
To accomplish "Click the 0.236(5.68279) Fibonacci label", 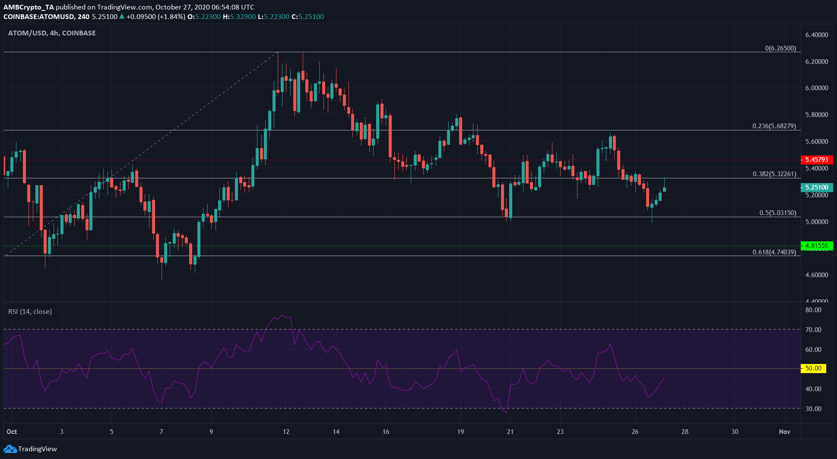I will (x=774, y=126).
